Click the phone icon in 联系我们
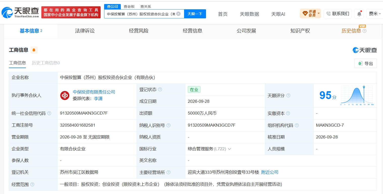The width and height of the screenshot is (383, 194). point(329,14)
